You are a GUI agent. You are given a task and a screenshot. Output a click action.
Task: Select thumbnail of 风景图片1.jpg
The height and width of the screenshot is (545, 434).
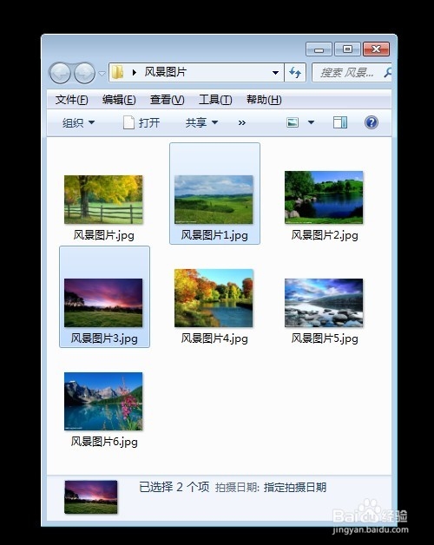click(x=214, y=200)
